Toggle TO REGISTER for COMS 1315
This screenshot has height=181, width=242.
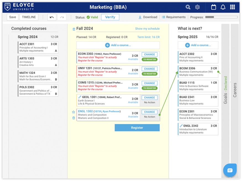click(x=149, y=88)
